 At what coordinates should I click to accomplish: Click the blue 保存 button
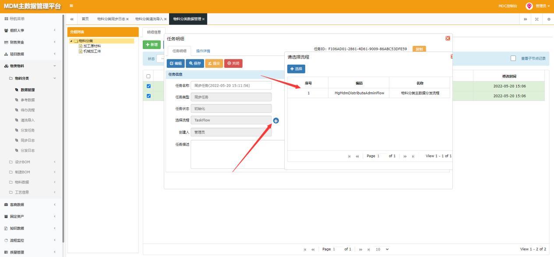195,63
